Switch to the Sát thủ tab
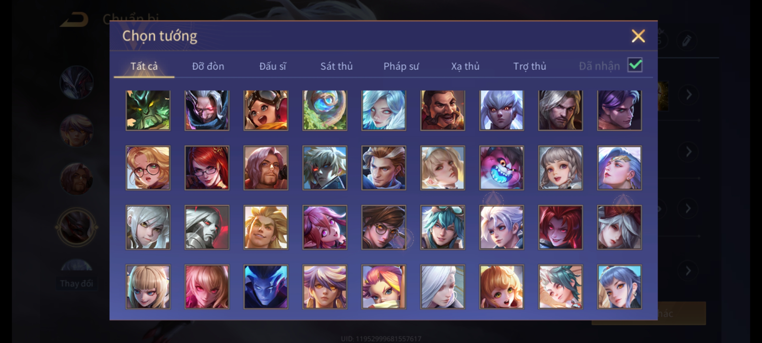762x343 pixels. (x=337, y=66)
